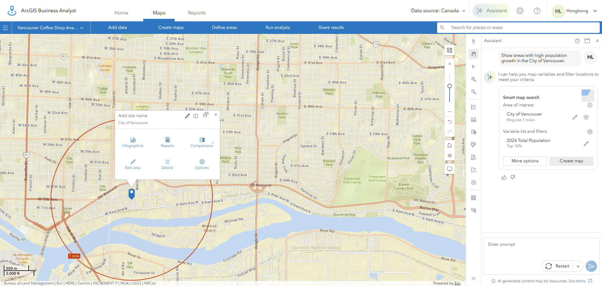The height and width of the screenshot is (286, 602).
Task: Zoom out with the map minus button
Action: (x=450, y=111)
